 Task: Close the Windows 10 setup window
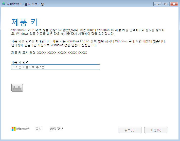(174, 4)
